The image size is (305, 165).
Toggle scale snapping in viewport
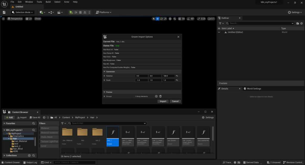pos(199,19)
